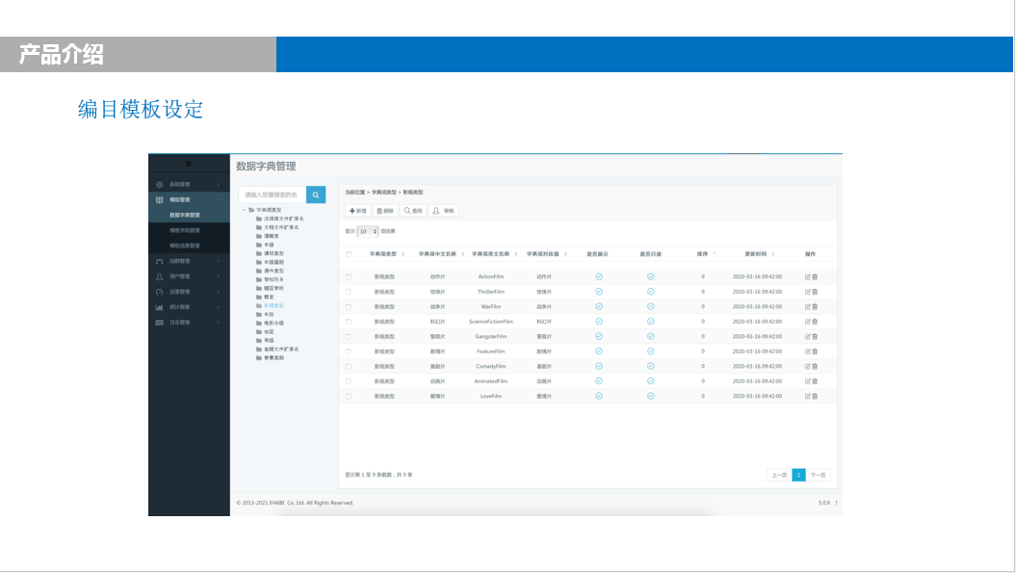This screenshot has height=573, width=1016.
Task: Open the 显示 10 page-size dropdown
Action: (x=367, y=231)
